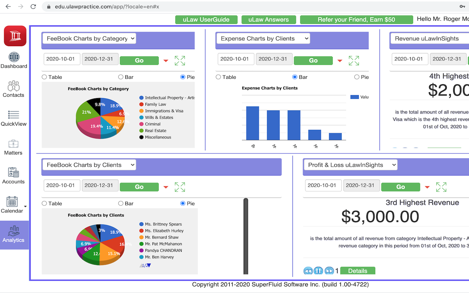The image size is (469, 293).
Task: Click Real Estate legend green swatch
Action: click(141, 131)
